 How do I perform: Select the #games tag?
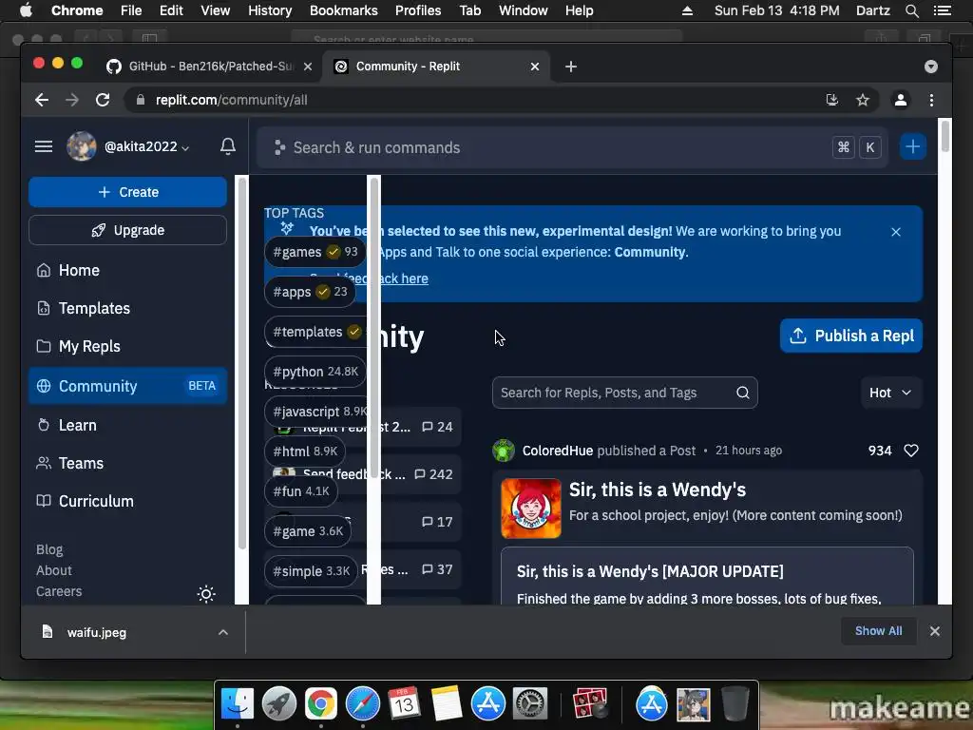point(315,252)
